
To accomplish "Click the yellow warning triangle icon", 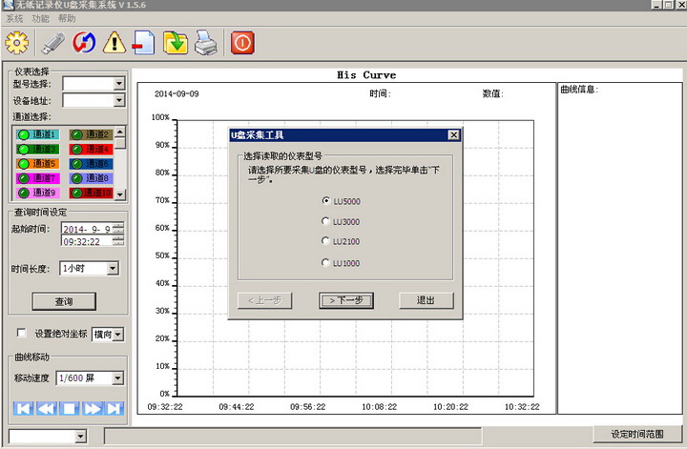I will click(x=114, y=42).
